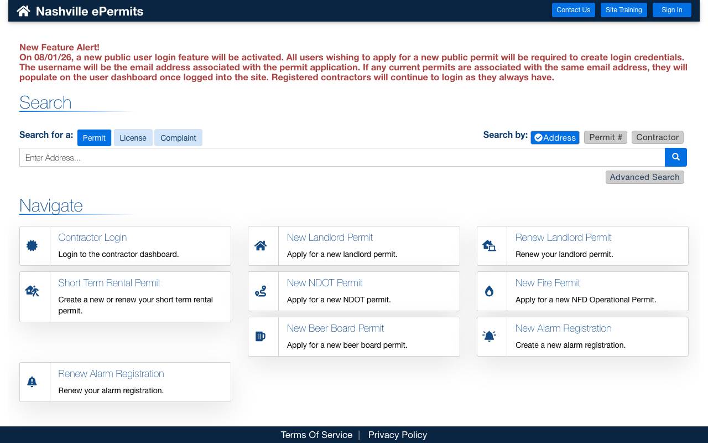Image resolution: width=708 pixels, height=443 pixels.
Task: Click the Renew Alarm Registration bell icon
Action: pos(32,382)
